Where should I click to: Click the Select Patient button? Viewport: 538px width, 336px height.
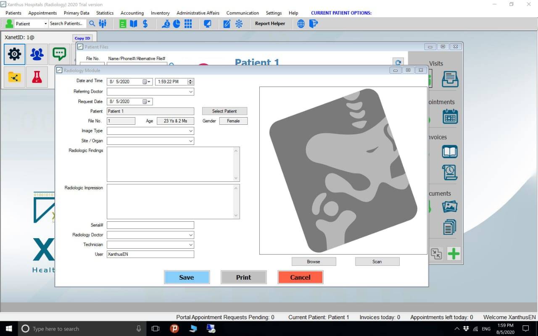[224, 111]
